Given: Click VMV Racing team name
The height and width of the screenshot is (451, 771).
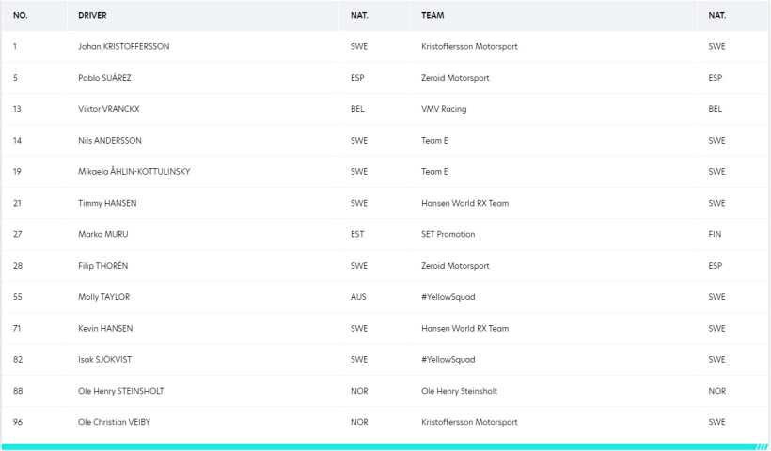Looking at the screenshot, I should click(444, 109).
